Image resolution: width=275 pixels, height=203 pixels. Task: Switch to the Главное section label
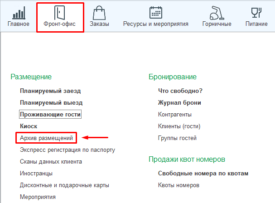click(x=19, y=24)
